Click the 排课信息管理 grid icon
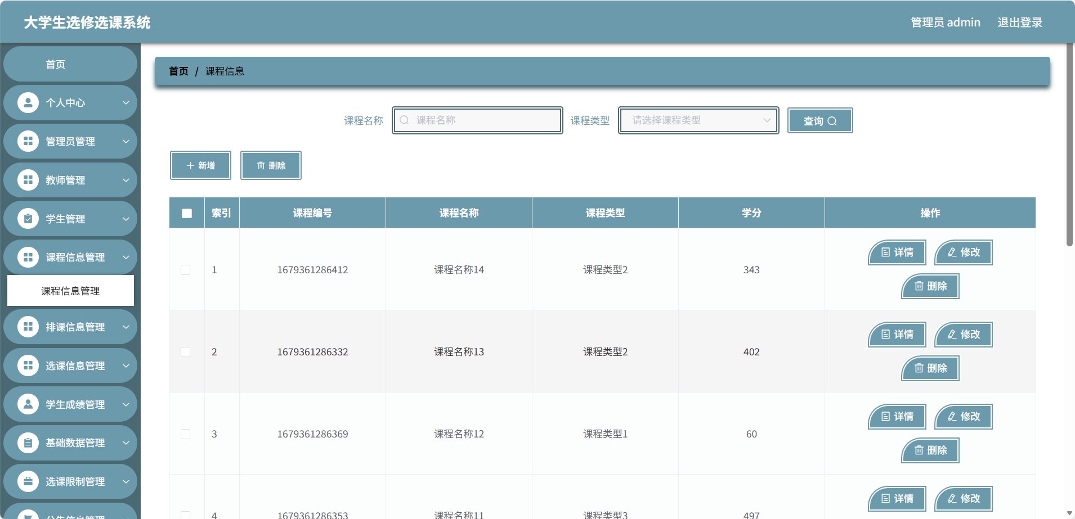 (x=28, y=327)
